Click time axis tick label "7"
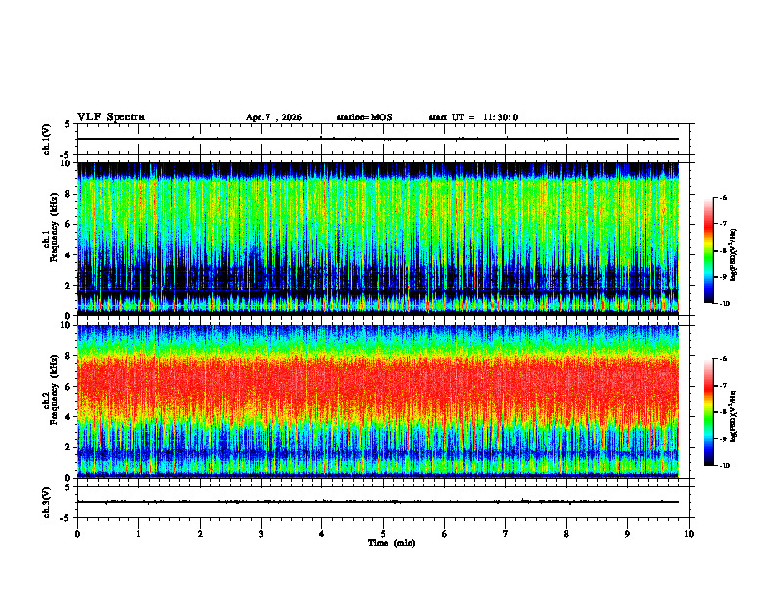Image resolution: width=776 pixels, height=599 pixels. click(x=506, y=534)
